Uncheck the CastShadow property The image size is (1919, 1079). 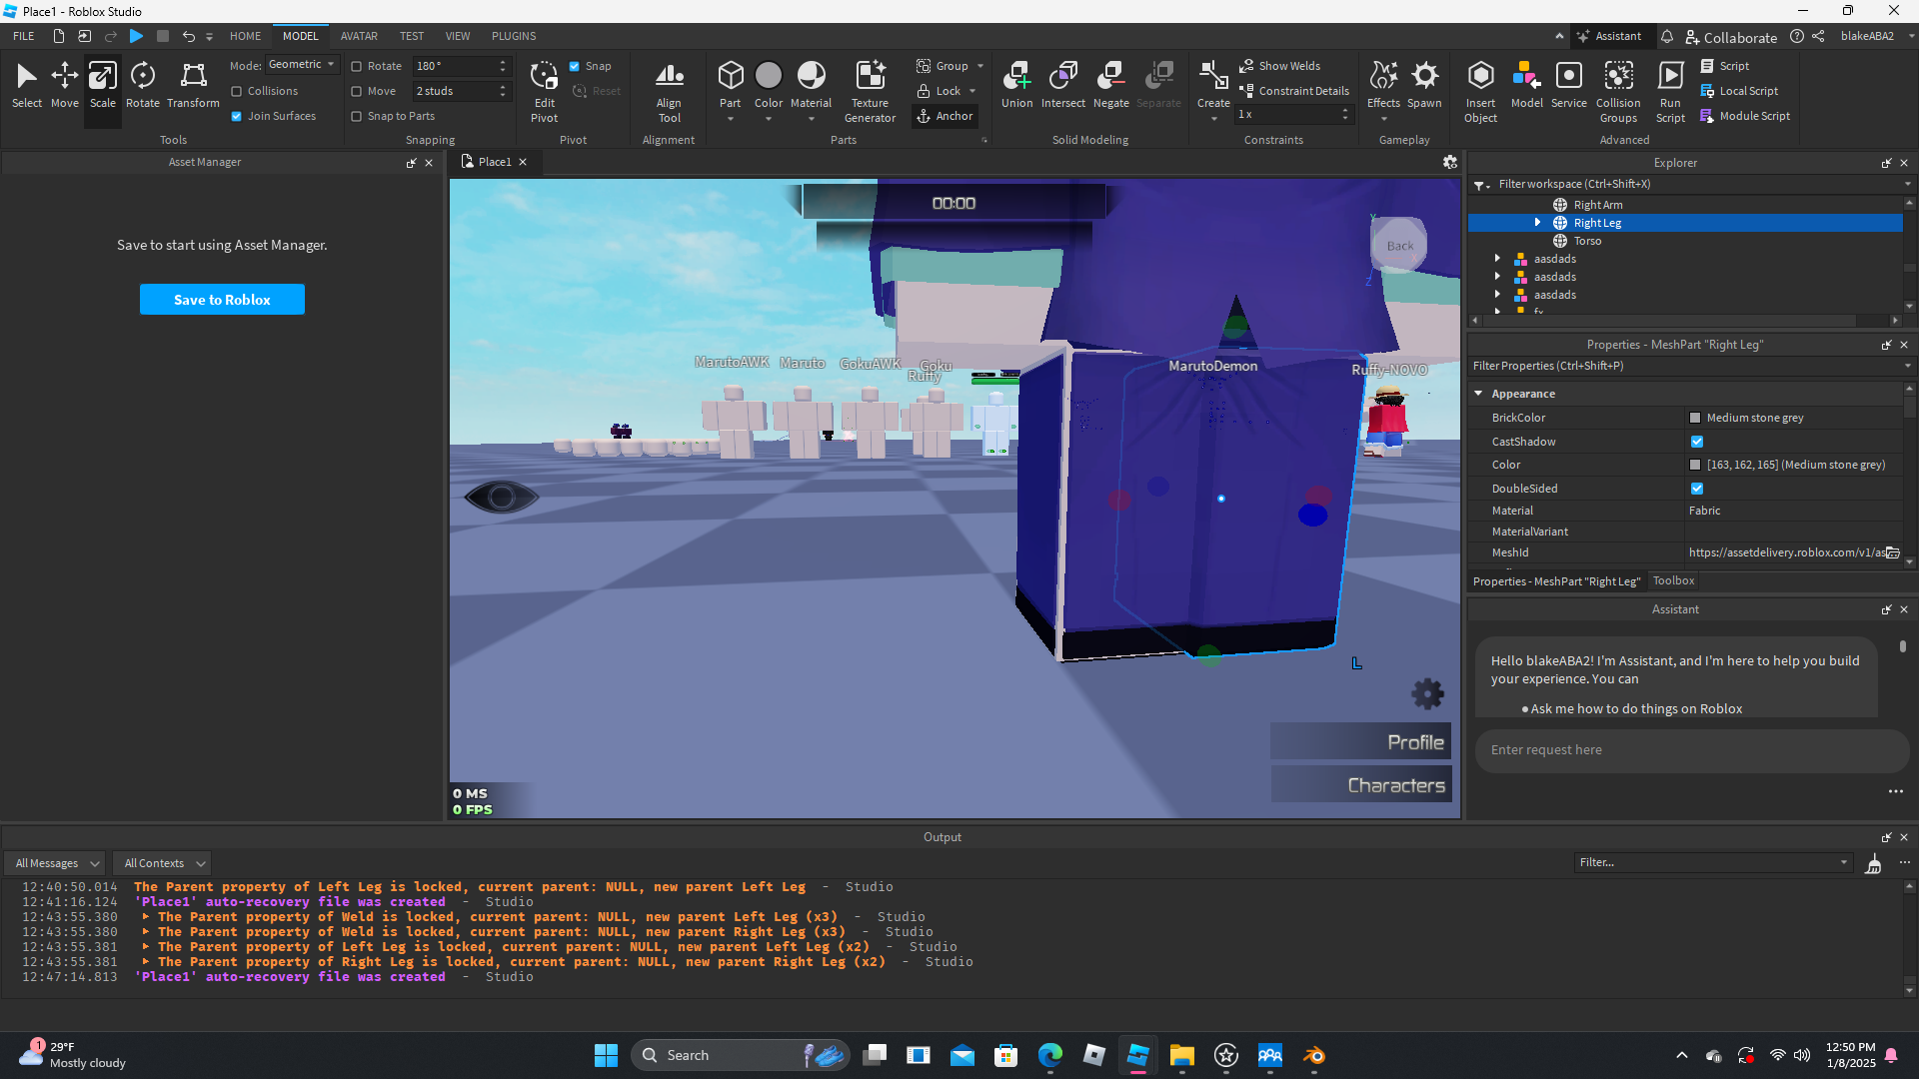coord(1696,442)
